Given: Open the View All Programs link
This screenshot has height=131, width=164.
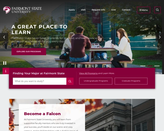Looking at the screenshot, I should [88, 73].
